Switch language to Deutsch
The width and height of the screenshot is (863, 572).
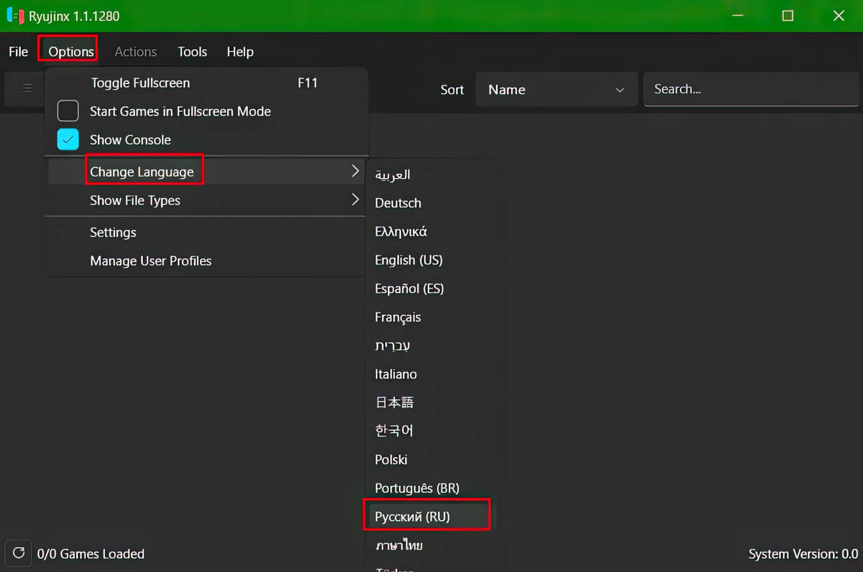398,203
